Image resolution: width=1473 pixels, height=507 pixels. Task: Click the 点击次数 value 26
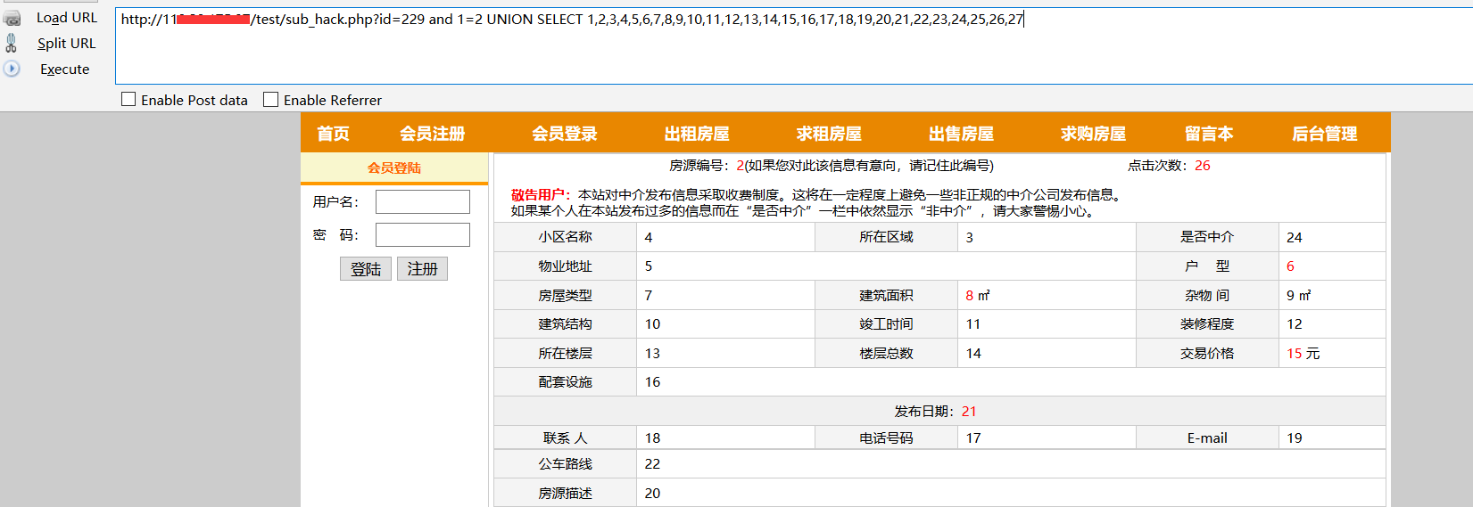(x=1203, y=166)
